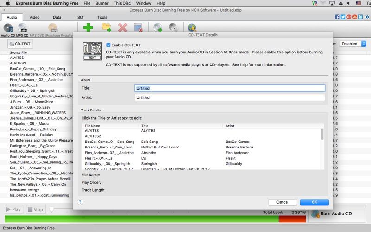Switch to the Audio tab
371x232 pixels.
pyautogui.click(x=12, y=17)
